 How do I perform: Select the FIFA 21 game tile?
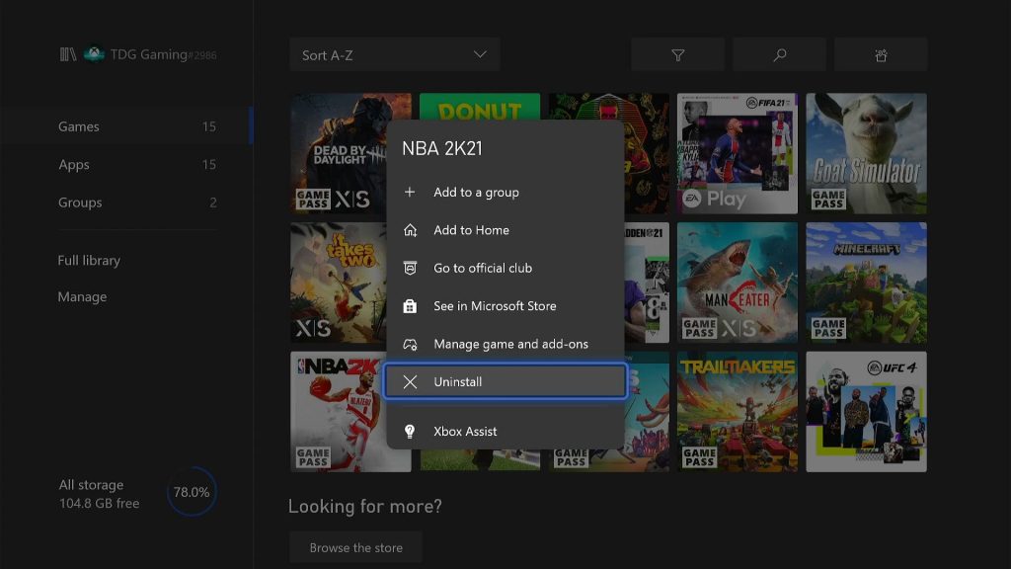point(738,153)
